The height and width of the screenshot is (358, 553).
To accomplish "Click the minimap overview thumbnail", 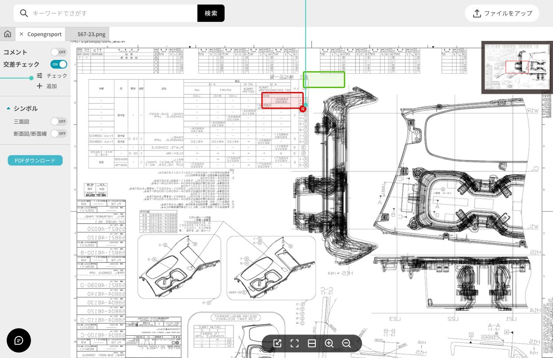I will point(517,68).
